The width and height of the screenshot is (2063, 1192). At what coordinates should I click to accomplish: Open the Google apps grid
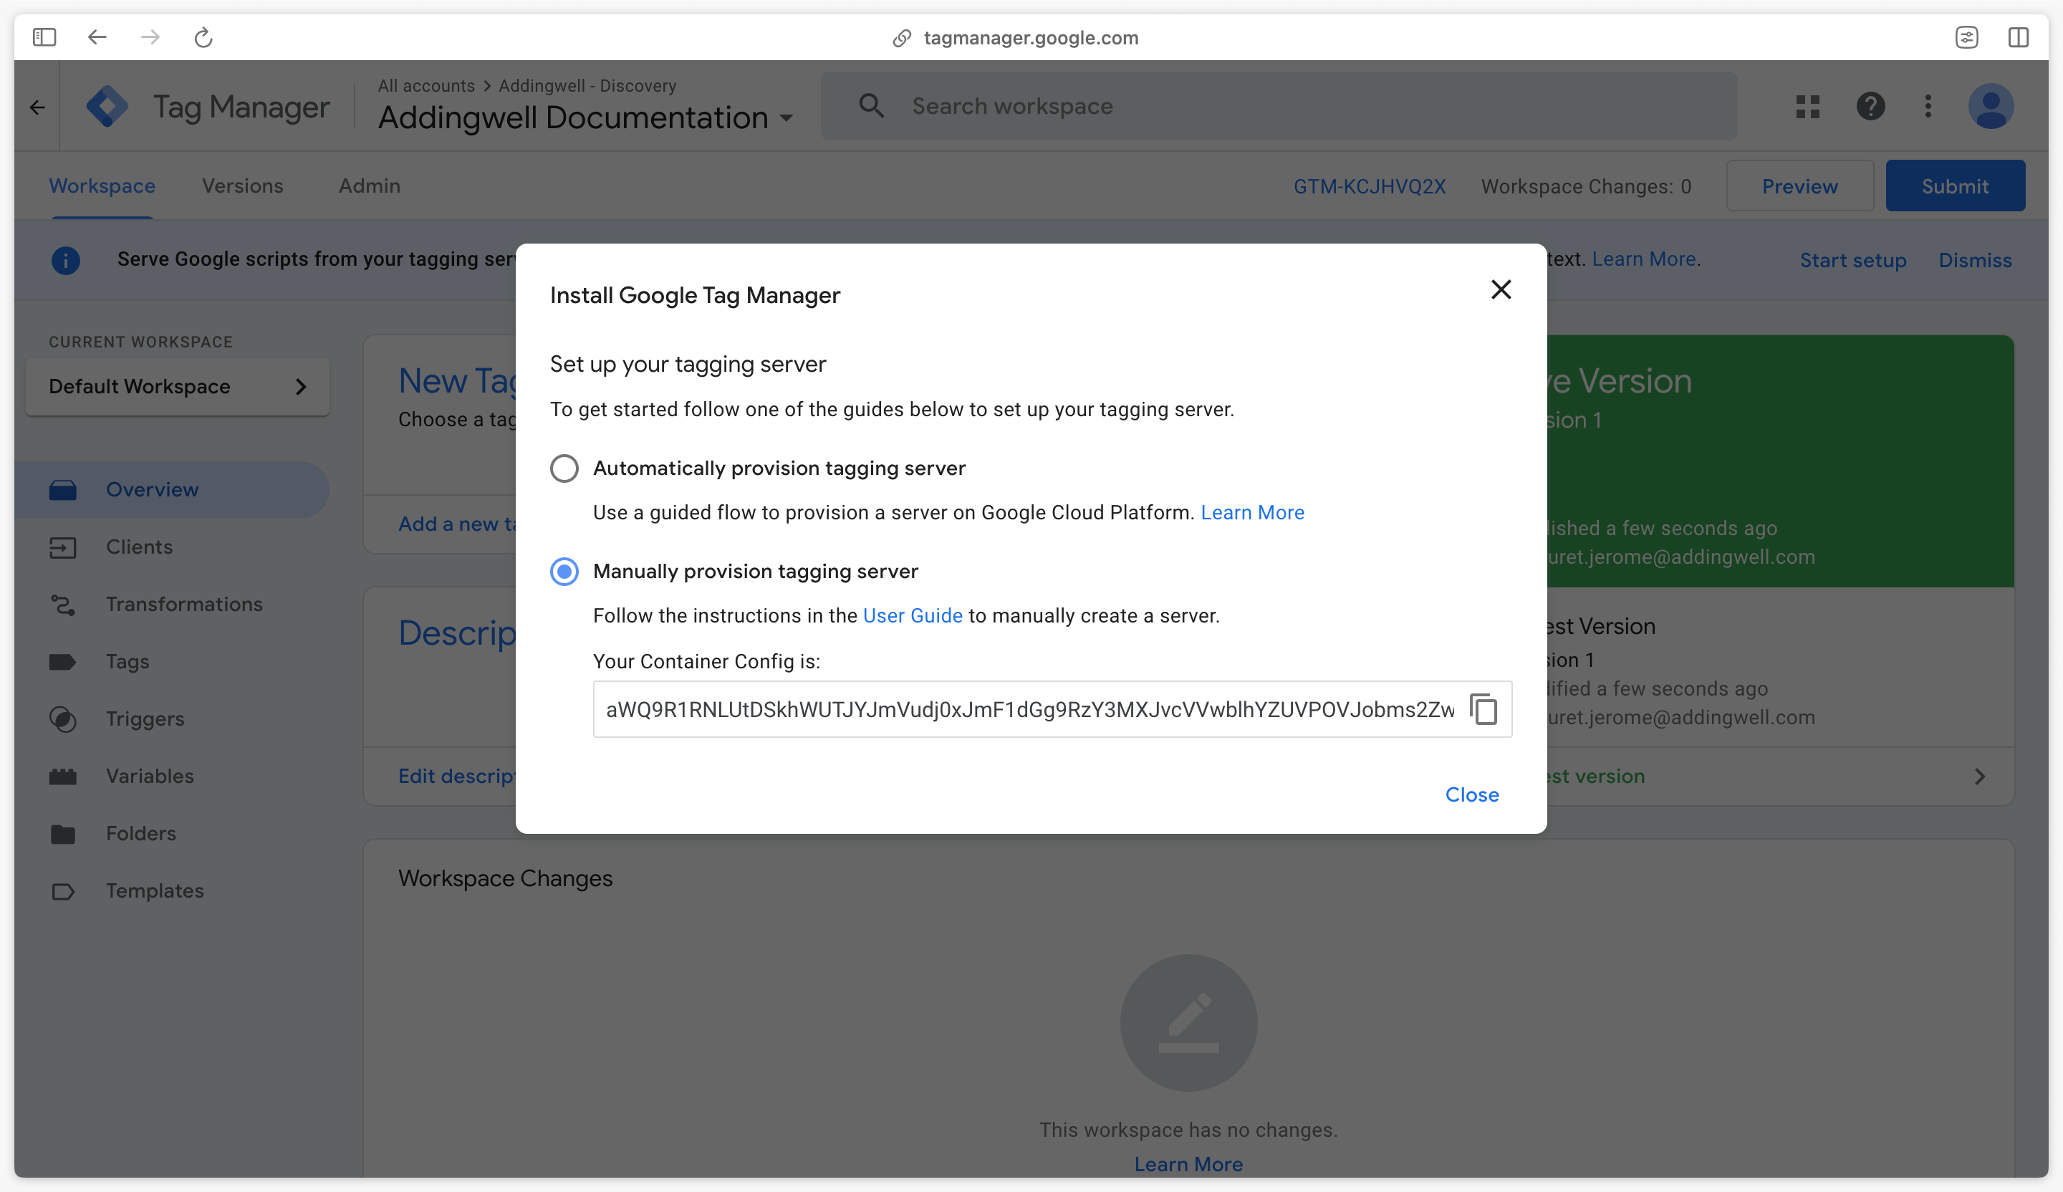tap(1807, 107)
